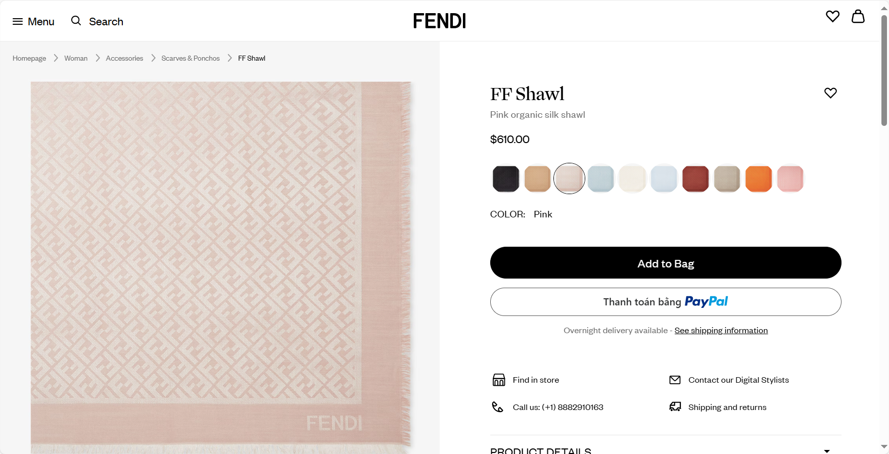Open the hamburger Menu icon
Viewport: 889px width, 454px height.
18,22
